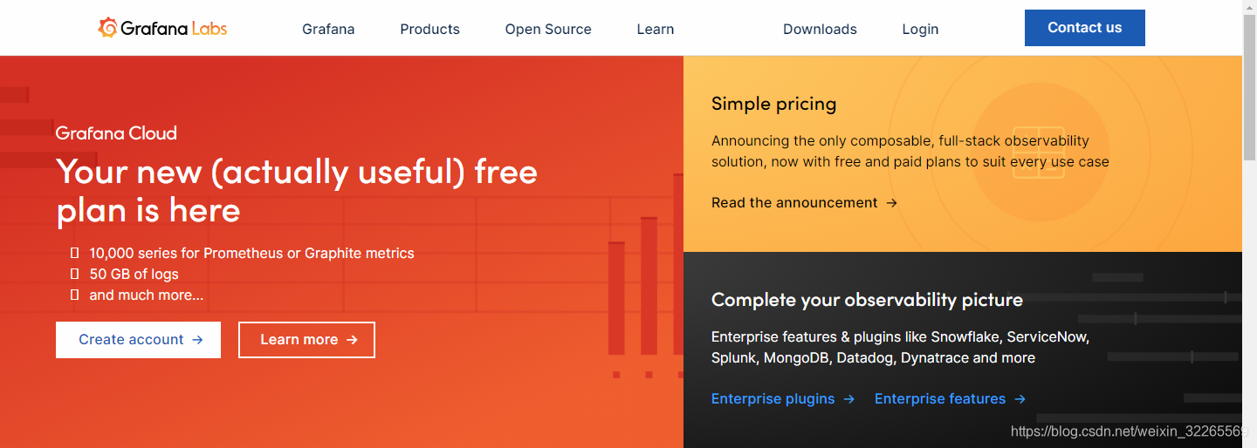Click the Simple pricing heading
The width and height of the screenshot is (1257, 448).
[x=773, y=104]
